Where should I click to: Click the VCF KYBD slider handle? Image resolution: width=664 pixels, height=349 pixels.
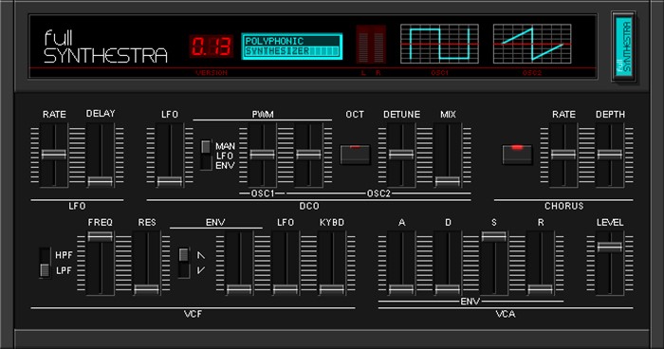click(x=332, y=289)
